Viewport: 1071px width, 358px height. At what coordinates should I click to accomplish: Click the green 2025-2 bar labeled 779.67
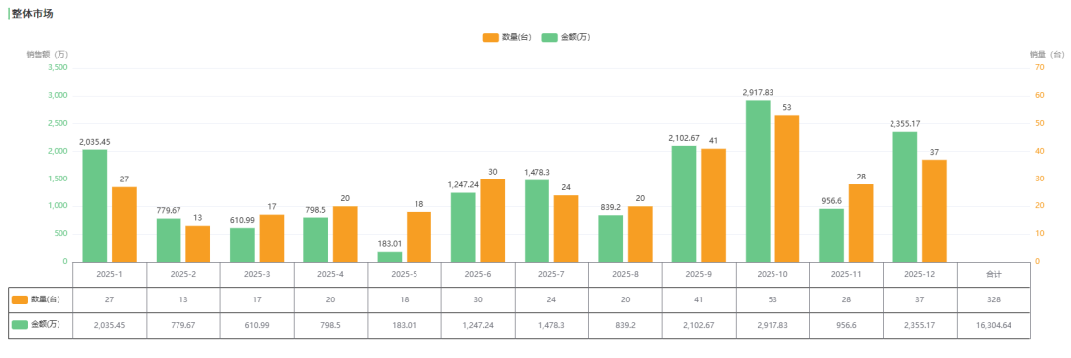pyautogui.click(x=169, y=240)
